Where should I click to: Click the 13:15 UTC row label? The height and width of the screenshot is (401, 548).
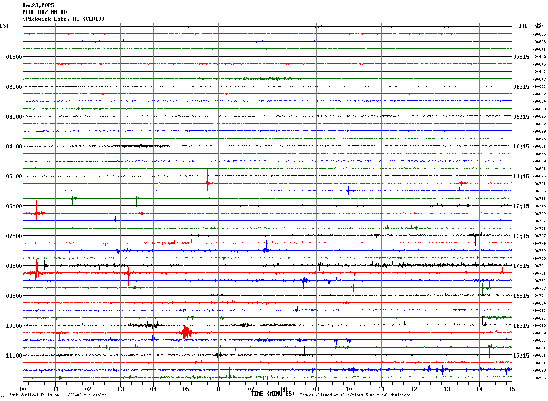[521, 236]
